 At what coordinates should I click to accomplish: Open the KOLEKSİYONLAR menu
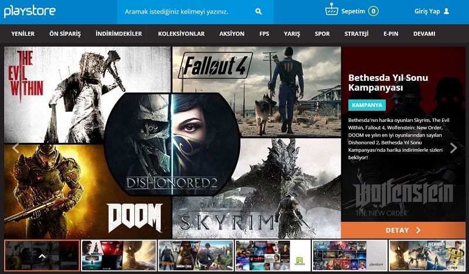click(181, 34)
